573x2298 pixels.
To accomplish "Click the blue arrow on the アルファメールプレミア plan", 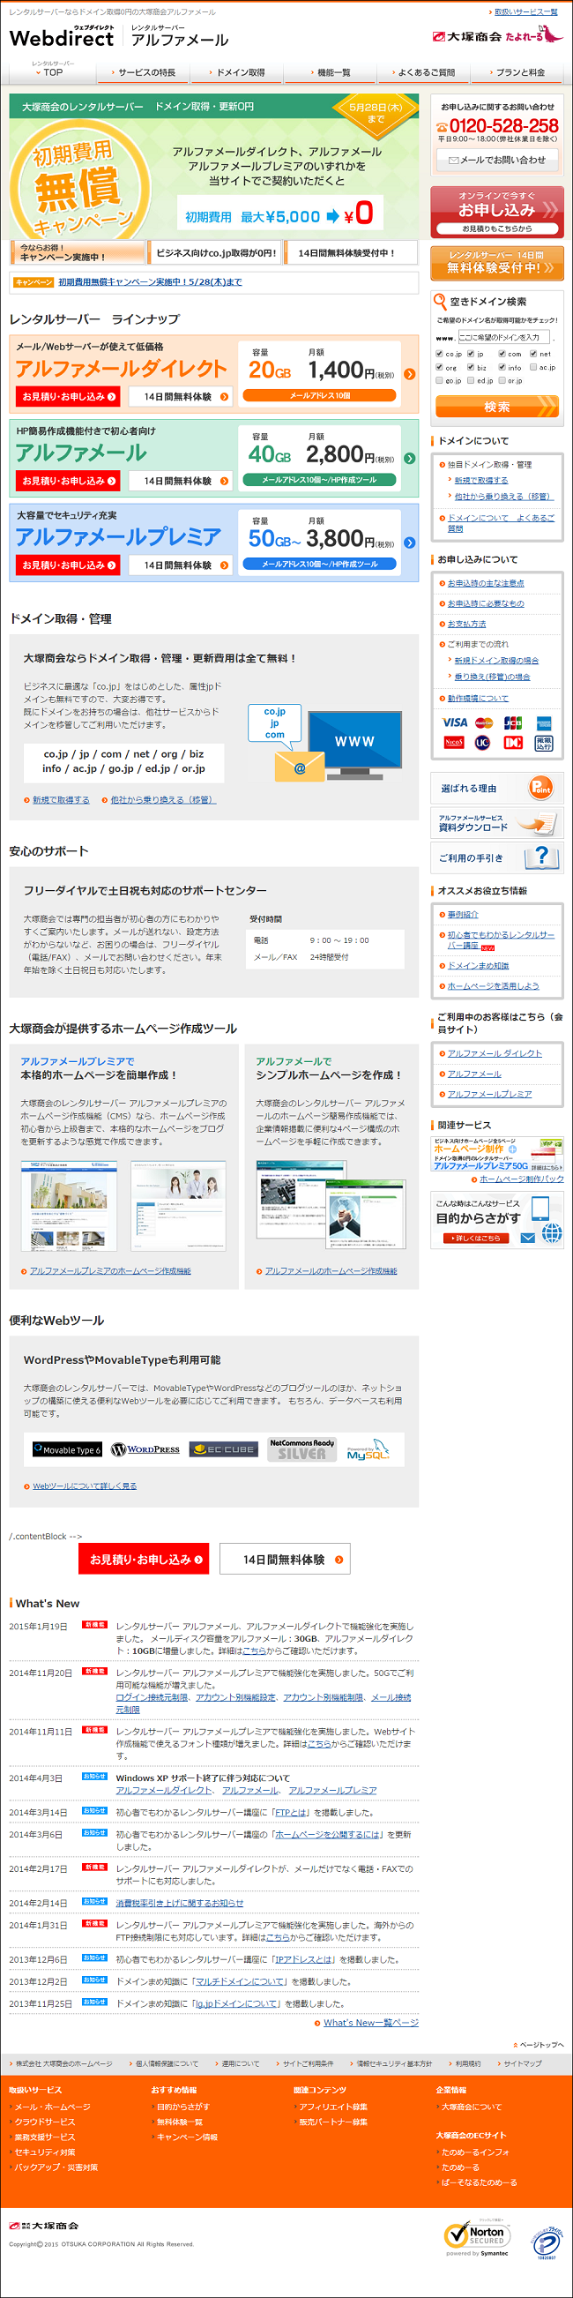I will click(409, 543).
